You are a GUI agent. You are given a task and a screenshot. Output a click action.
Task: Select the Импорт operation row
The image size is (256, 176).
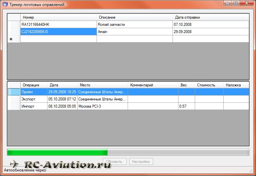click(34, 106)
